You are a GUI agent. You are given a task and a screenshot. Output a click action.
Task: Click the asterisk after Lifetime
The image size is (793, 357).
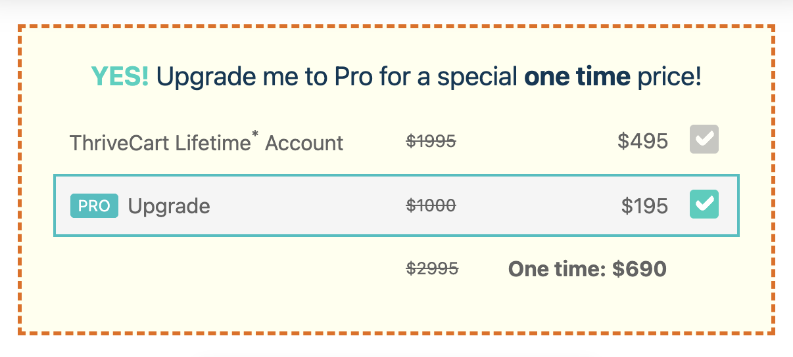[x=255, y=135]
